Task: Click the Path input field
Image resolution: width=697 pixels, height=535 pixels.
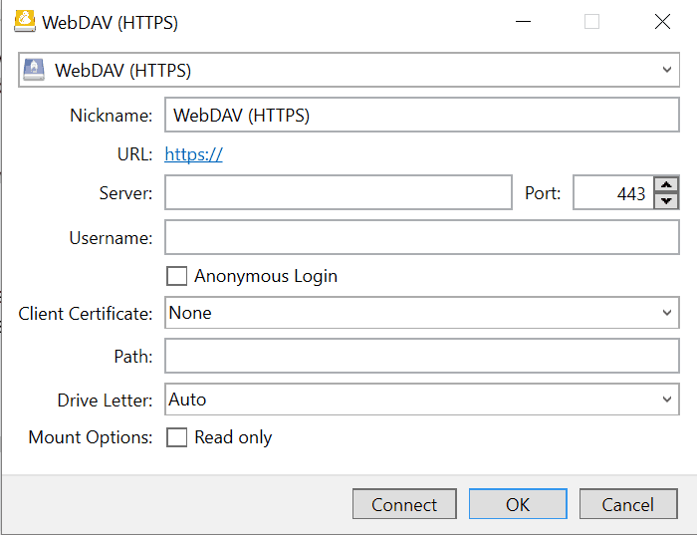Action: point(422,356)
